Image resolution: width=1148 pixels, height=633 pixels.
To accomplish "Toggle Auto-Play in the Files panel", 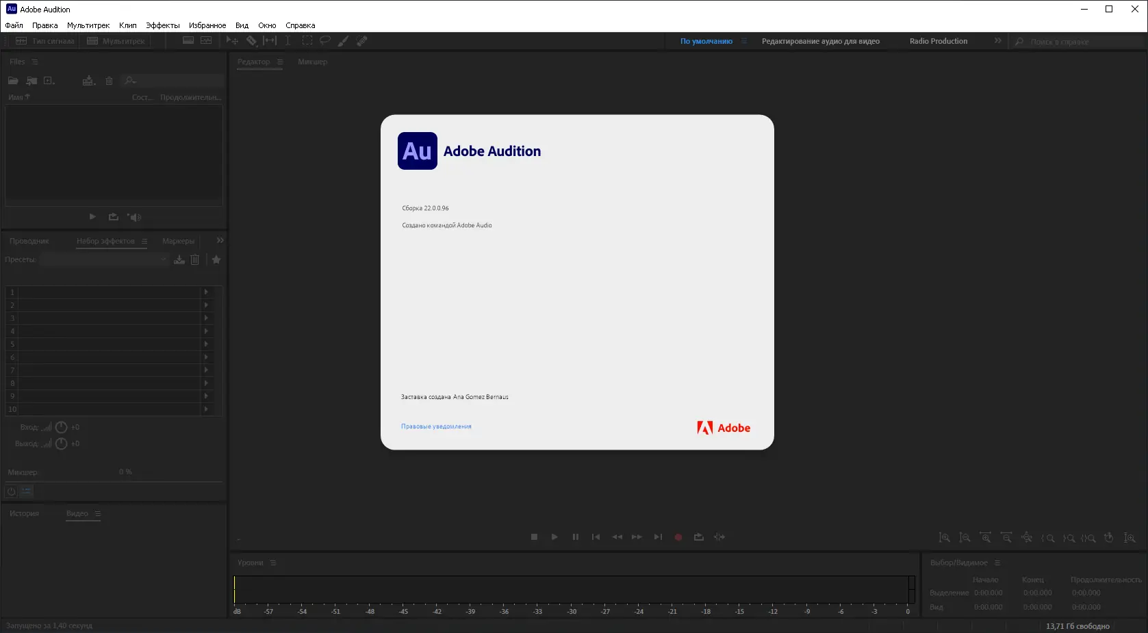I will 134,217.
